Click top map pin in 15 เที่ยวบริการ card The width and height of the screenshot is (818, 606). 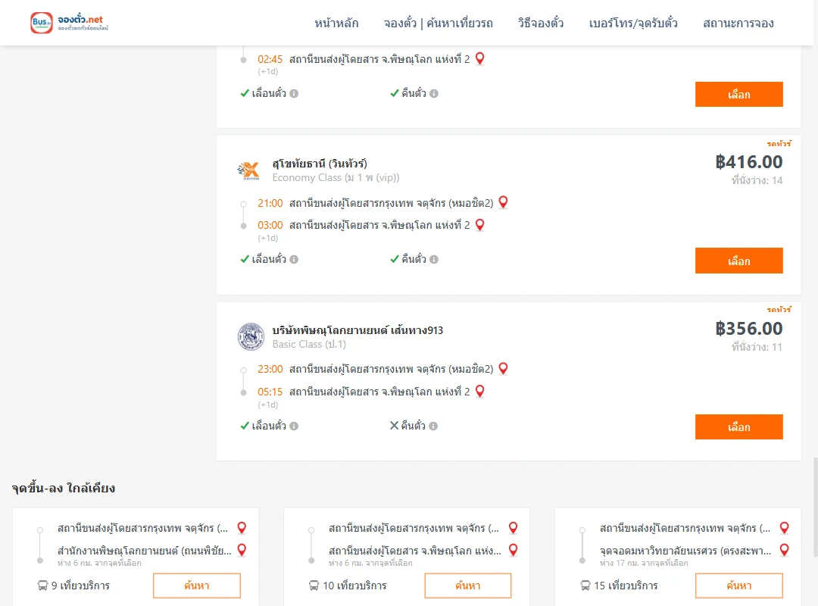point(784,528)
